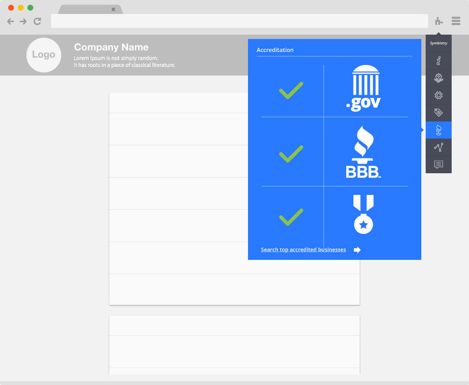Click the checkmark beside the medal
Screen dimensions: 469x385
(x=291, y=217)
